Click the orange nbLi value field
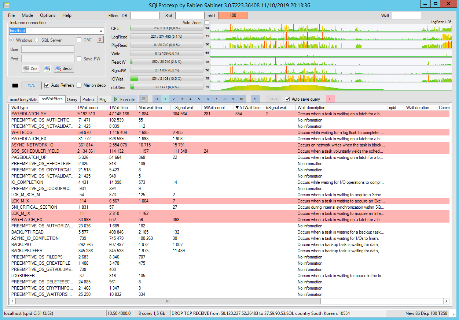This screenshot has height=320, width=459. click(x=233, y=15)
